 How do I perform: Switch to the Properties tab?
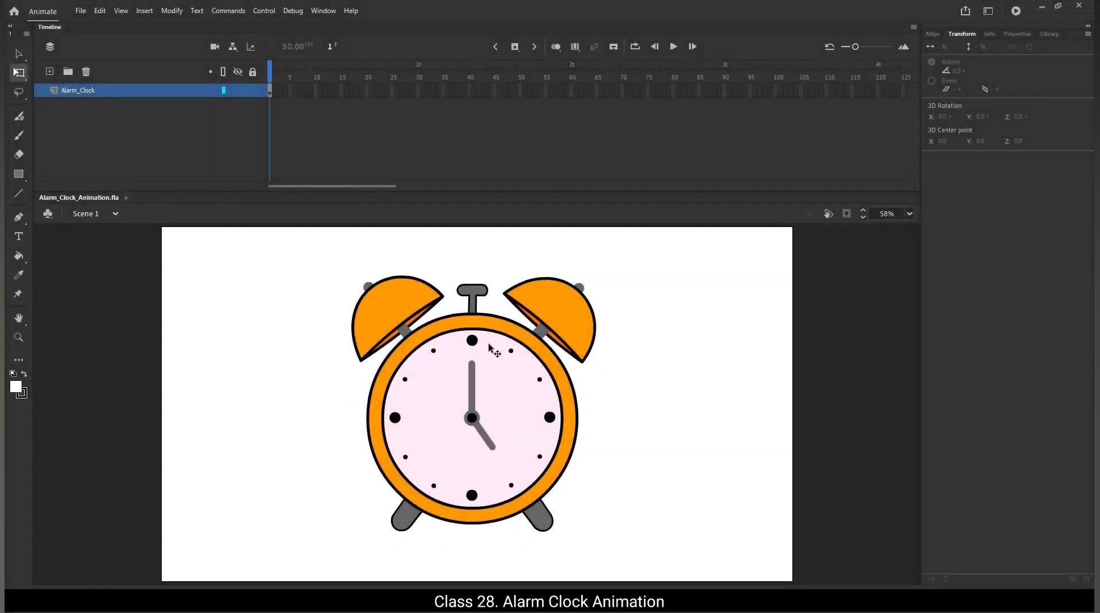1017,34
